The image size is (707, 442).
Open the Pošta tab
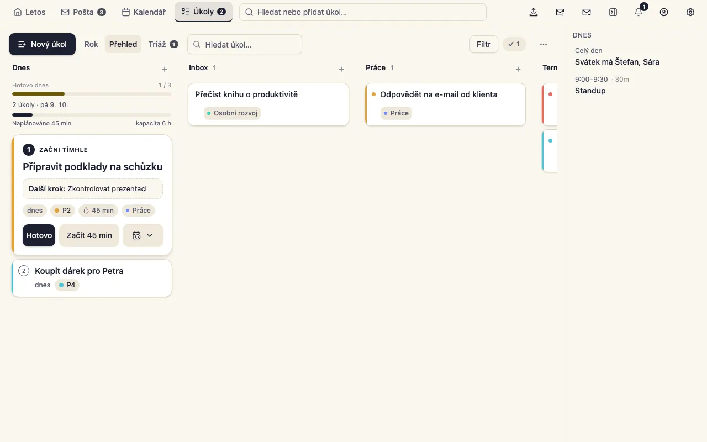coord(83,12)
